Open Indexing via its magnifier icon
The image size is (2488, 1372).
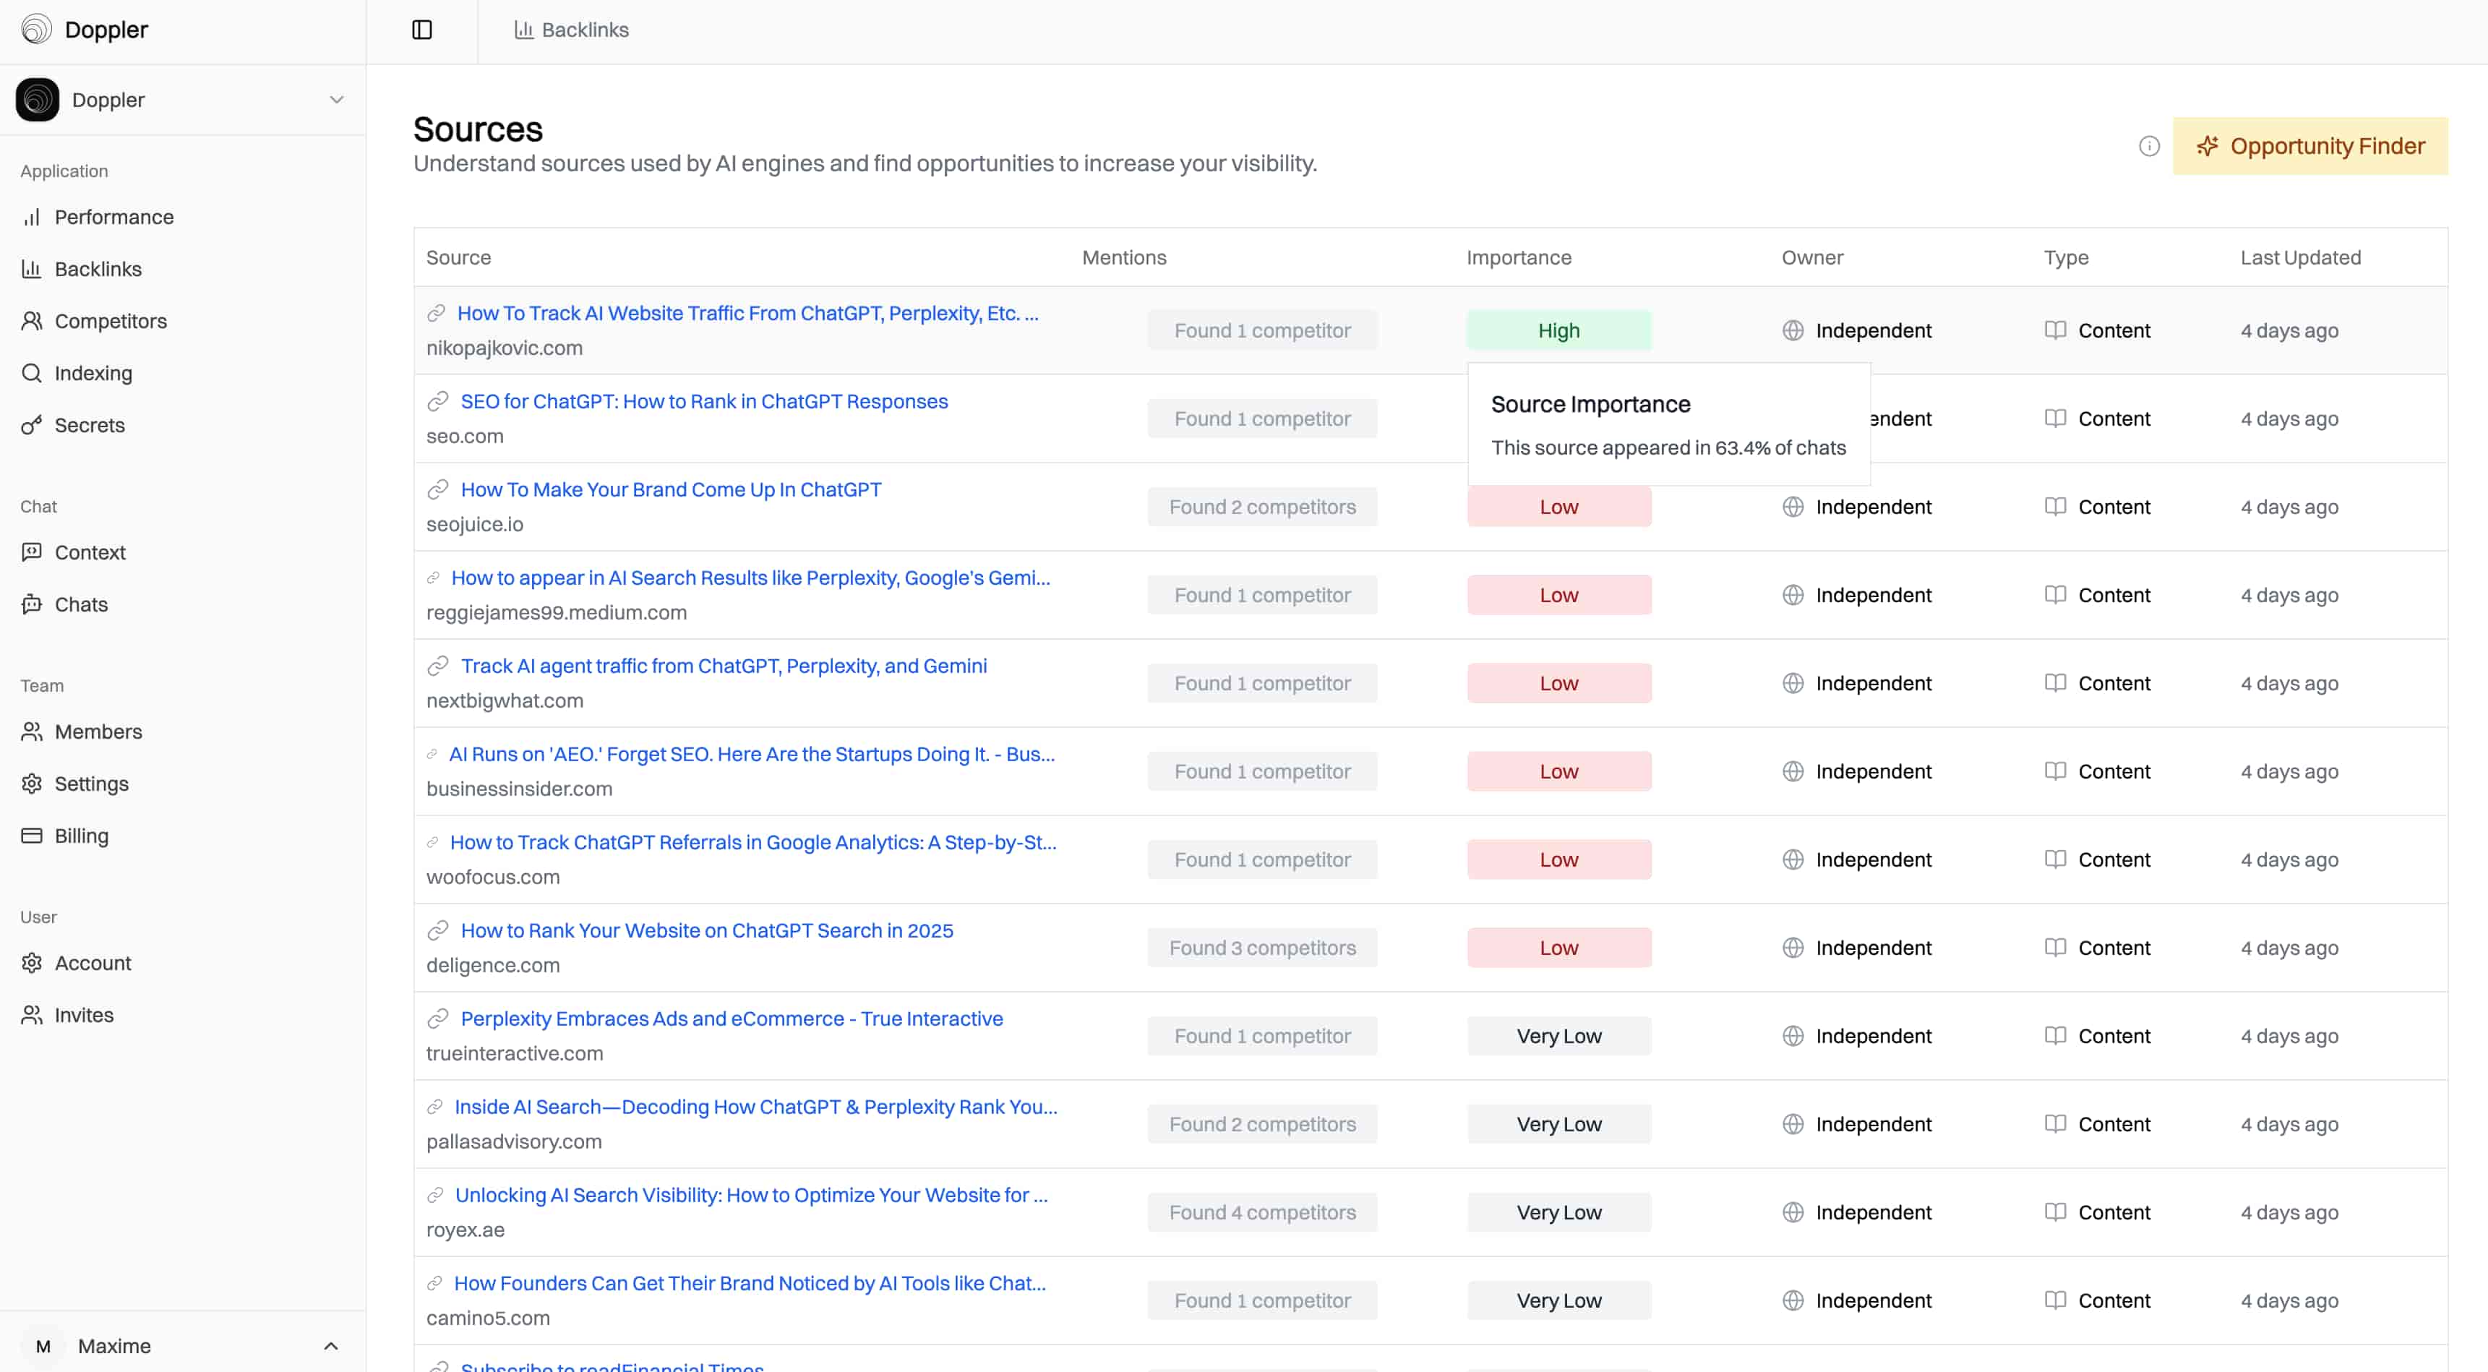[x=32, y=373]
